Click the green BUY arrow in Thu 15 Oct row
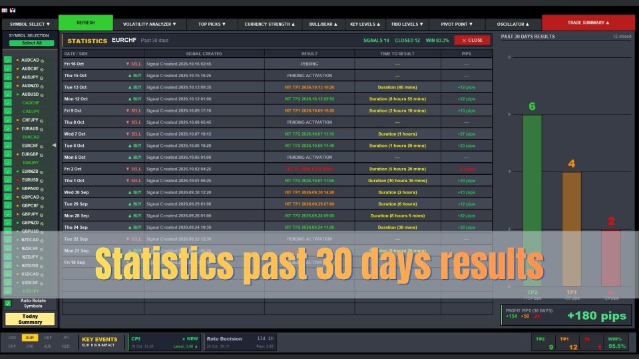The height and width of the screenshot is (359, 639). [x=130, y=76]
